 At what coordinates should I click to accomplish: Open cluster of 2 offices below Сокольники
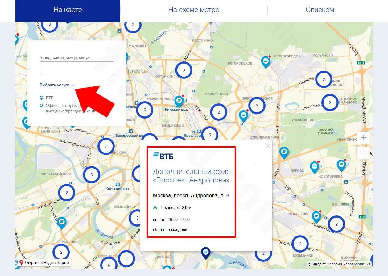click(219, 112)
